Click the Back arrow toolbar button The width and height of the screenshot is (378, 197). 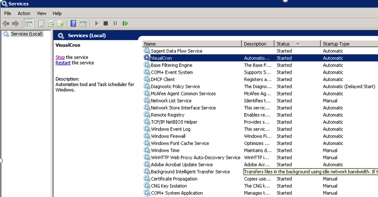[x=6, y=23]
